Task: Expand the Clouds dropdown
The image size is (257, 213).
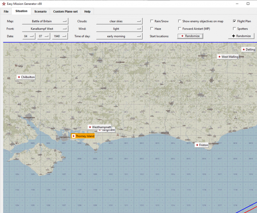Action: point(119,21)
